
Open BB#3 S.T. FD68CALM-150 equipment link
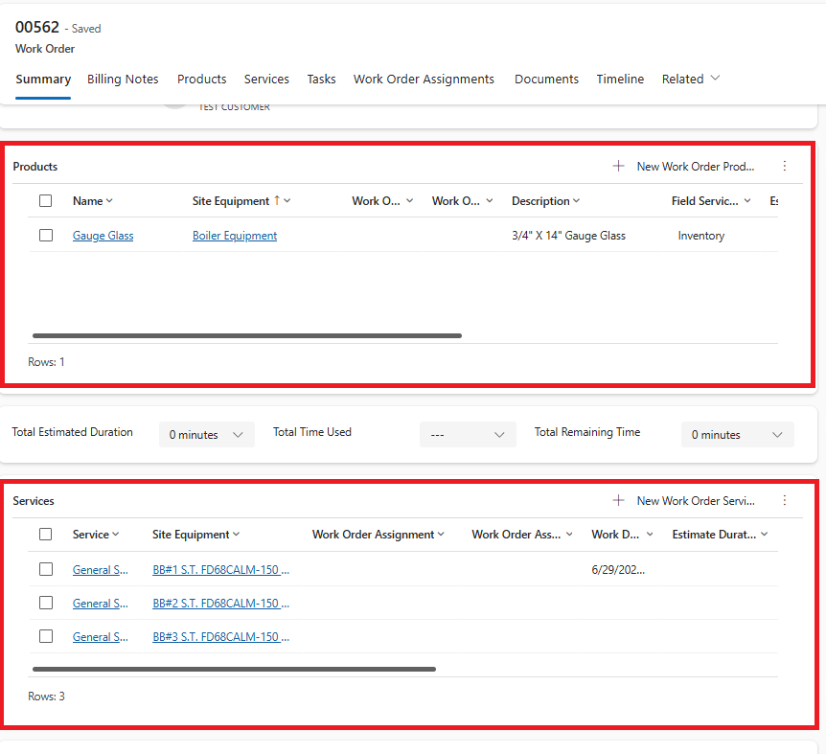(220, 637)
